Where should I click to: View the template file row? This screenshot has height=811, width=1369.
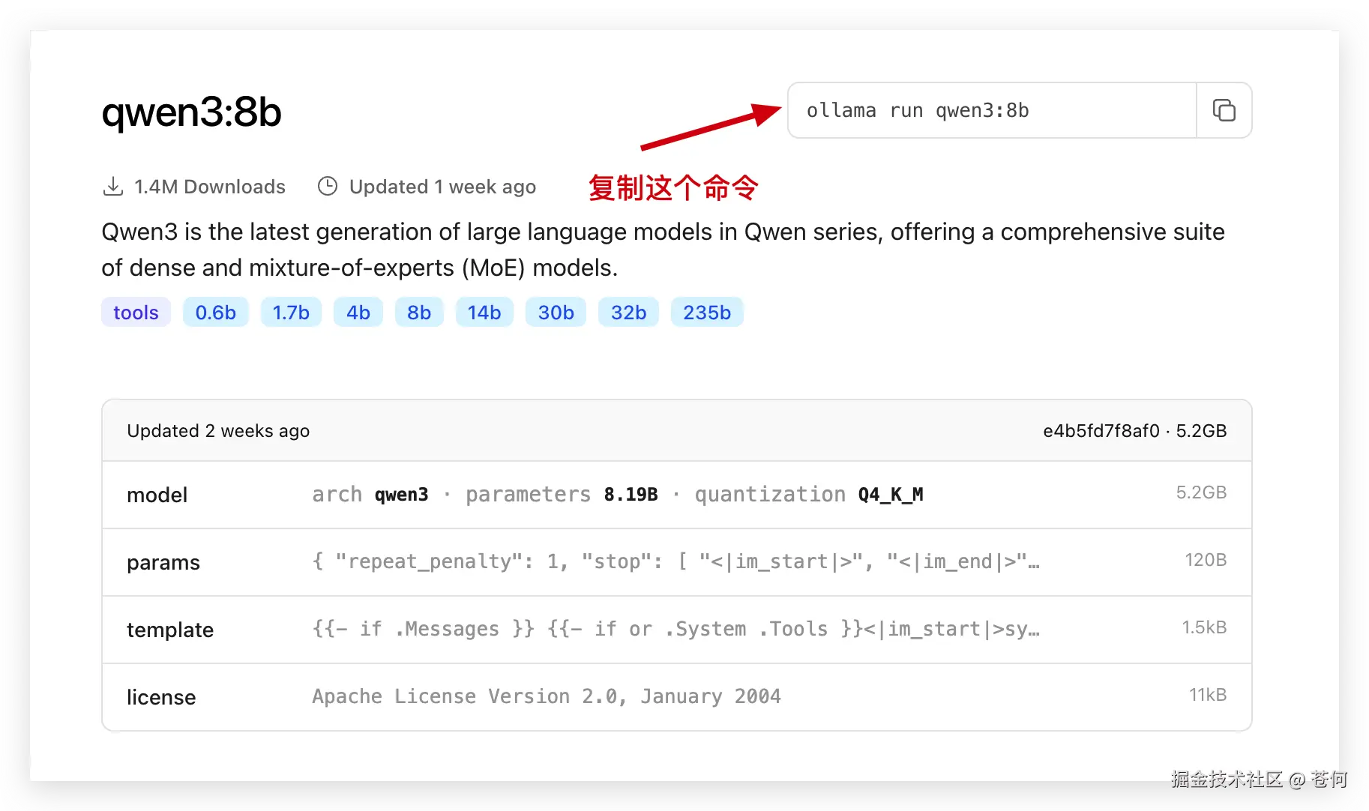677,630
